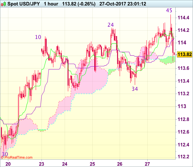Click date 23 on the time axis
Screen dimensions: 193x167
41,164
